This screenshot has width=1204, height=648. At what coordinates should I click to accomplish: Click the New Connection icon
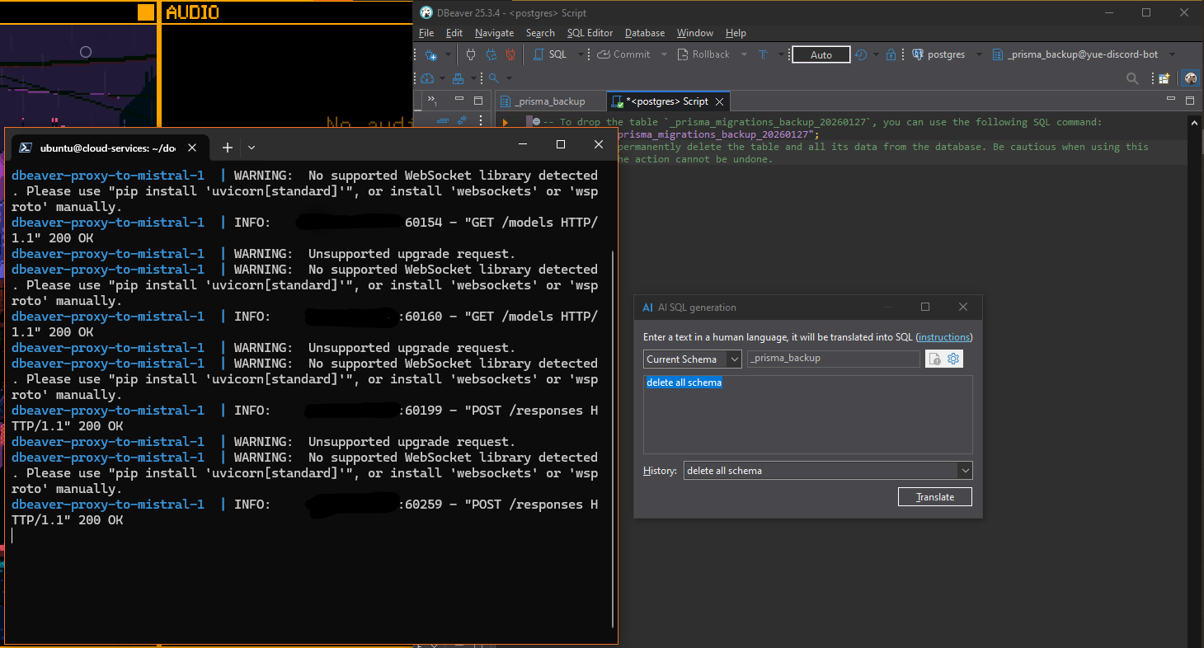point(430,54)
